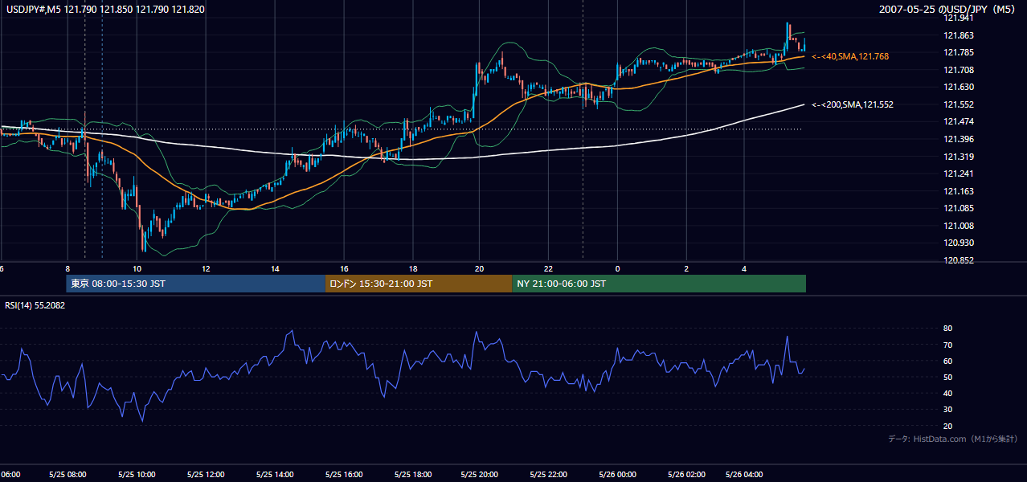Select the Tokyo session bar 08:00-15:30 JST

pyautogui.click(x=195, y=284)
